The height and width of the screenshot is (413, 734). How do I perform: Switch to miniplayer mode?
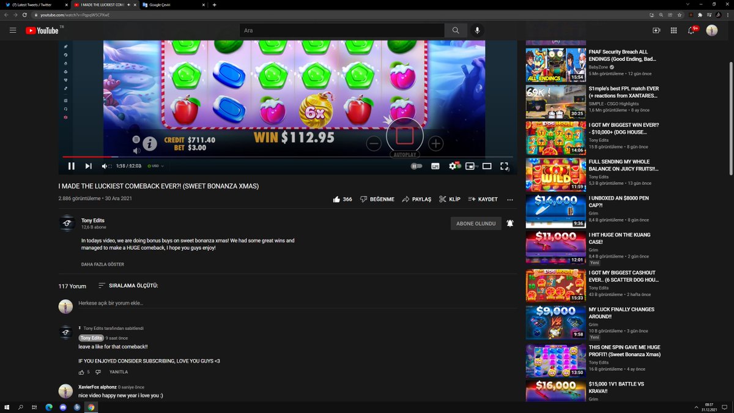470,166
